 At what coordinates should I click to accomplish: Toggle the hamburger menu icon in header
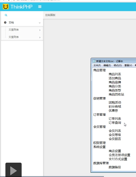40,7
